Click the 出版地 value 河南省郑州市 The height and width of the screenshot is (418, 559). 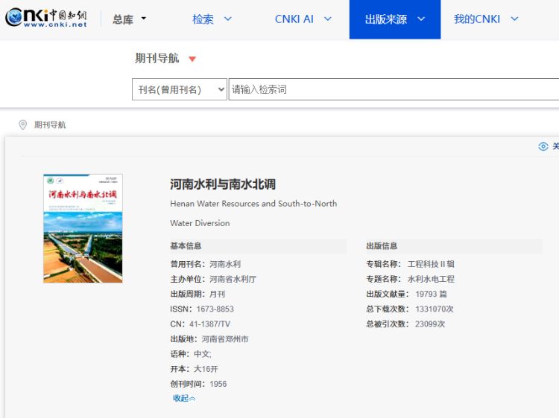225,338
